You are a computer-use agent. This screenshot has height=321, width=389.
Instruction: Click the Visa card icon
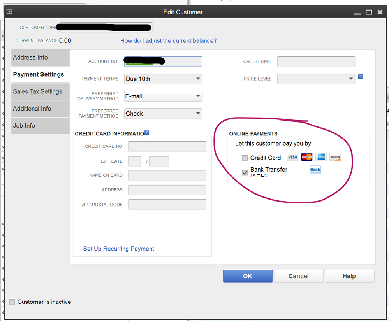(292, 157)
